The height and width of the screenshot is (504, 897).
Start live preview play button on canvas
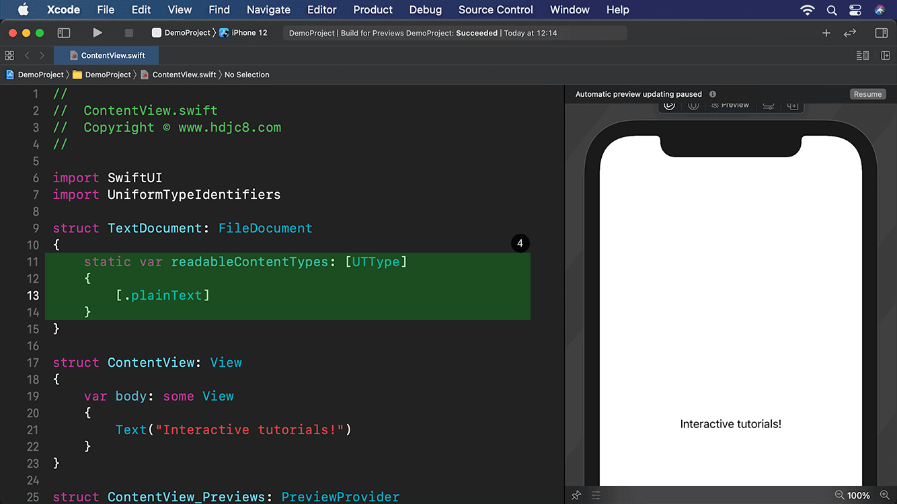[669, 106]
